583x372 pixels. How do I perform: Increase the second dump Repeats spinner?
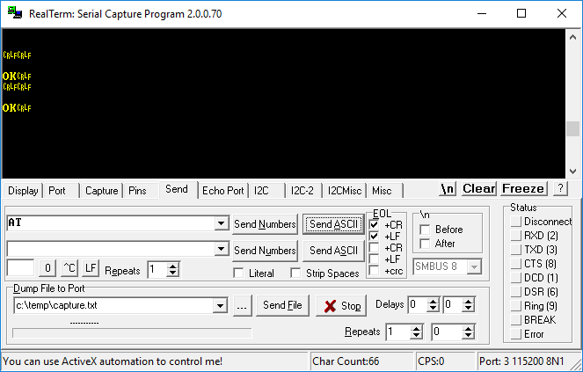pos(469,329)
